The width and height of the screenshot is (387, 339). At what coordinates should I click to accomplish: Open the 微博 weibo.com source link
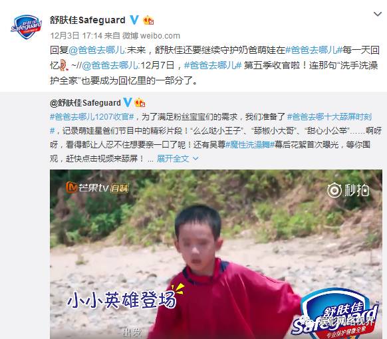pos(151,36)
